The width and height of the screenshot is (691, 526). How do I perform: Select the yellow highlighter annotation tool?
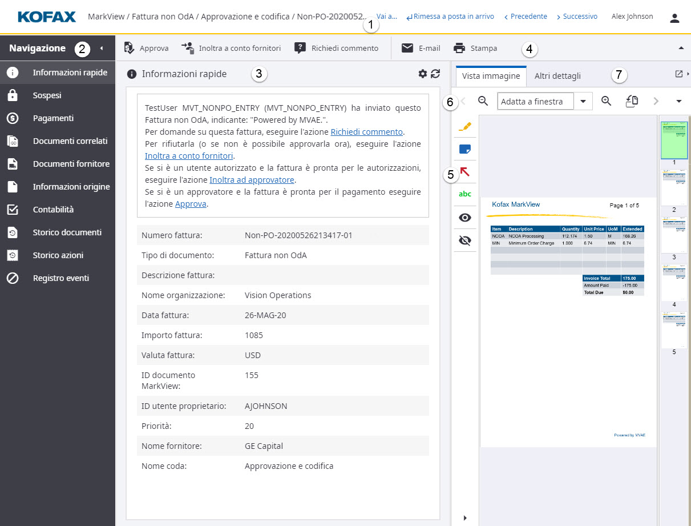[465, 127]
